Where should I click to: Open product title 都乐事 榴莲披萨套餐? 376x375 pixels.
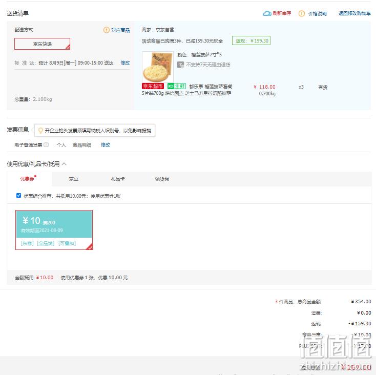[211, 86]
